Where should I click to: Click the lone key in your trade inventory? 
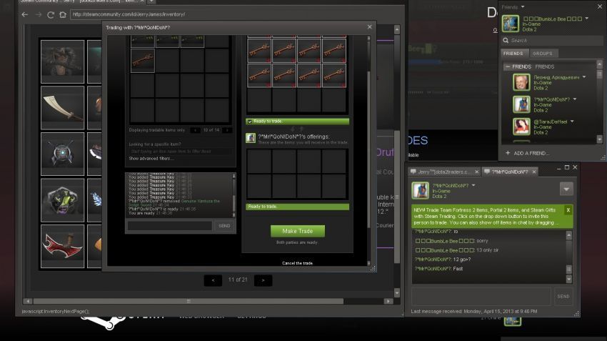pyautogui.click(x=142, y=61)
